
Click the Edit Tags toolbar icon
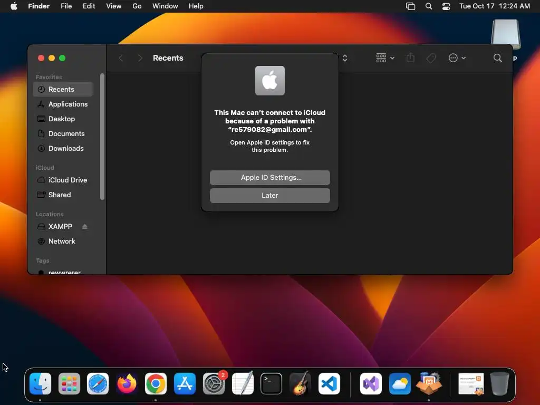coord(431,58)
